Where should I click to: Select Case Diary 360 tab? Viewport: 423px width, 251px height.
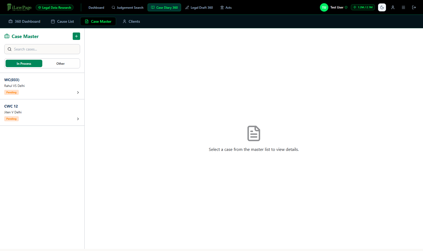pyautogui.click(x=164, y=8)
